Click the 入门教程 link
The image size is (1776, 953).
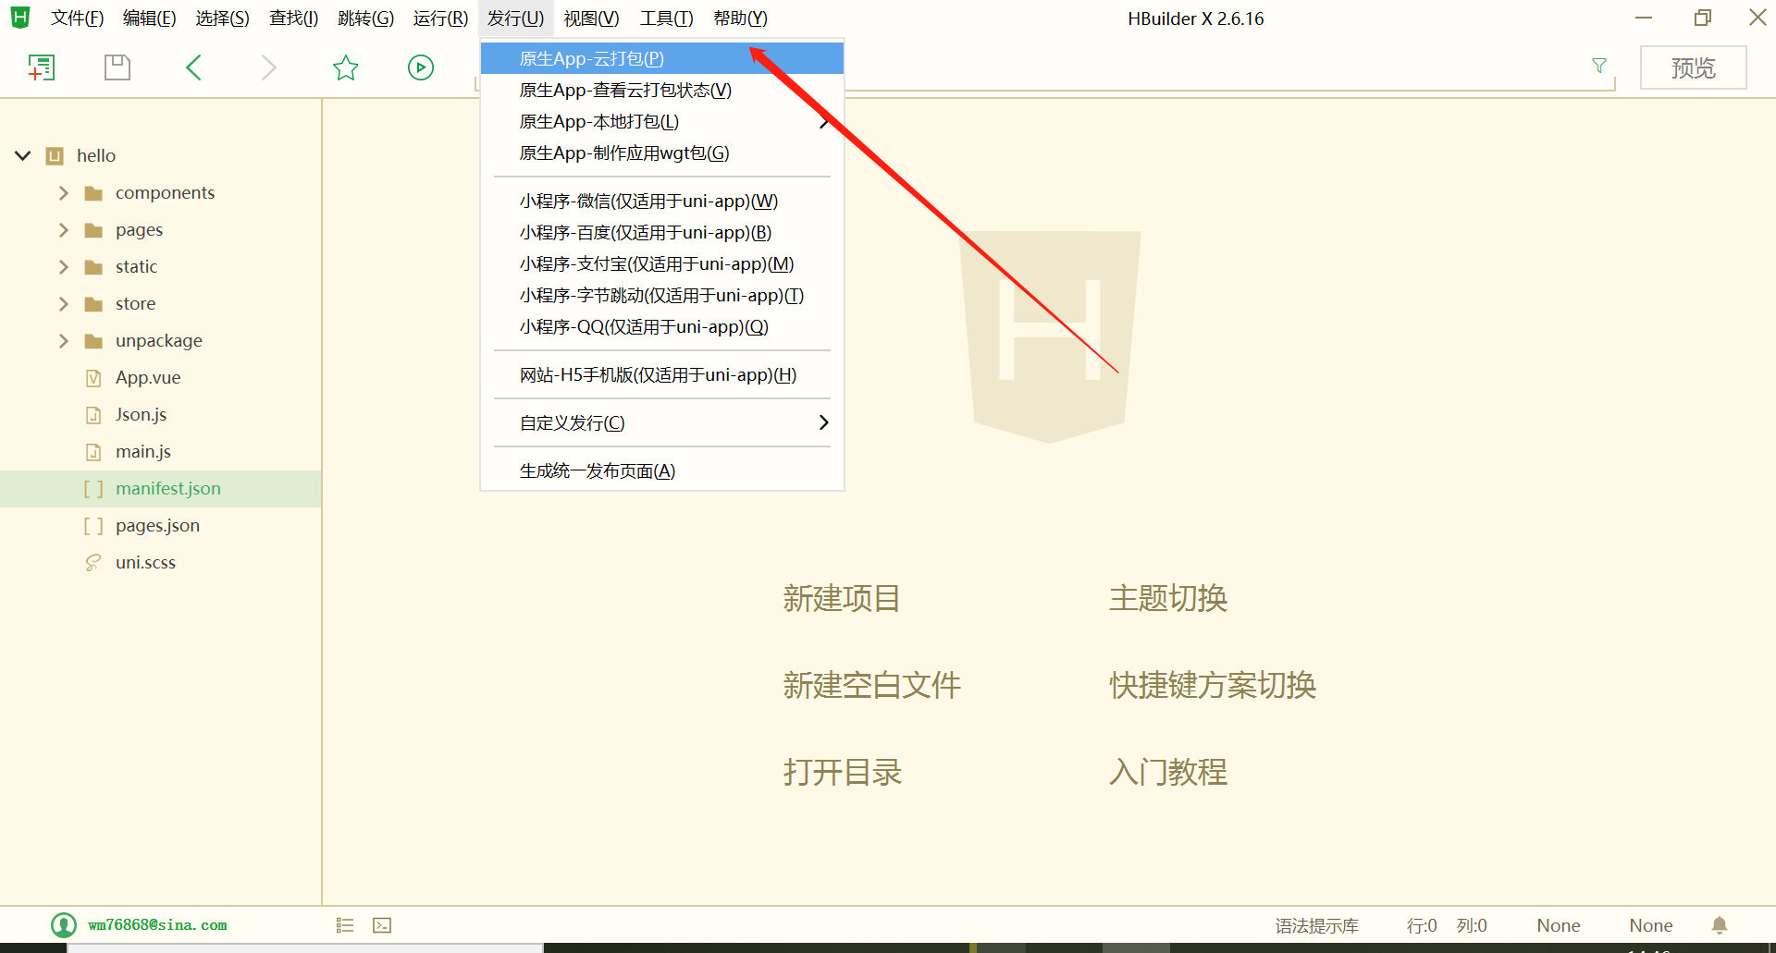coord(1168,773)
